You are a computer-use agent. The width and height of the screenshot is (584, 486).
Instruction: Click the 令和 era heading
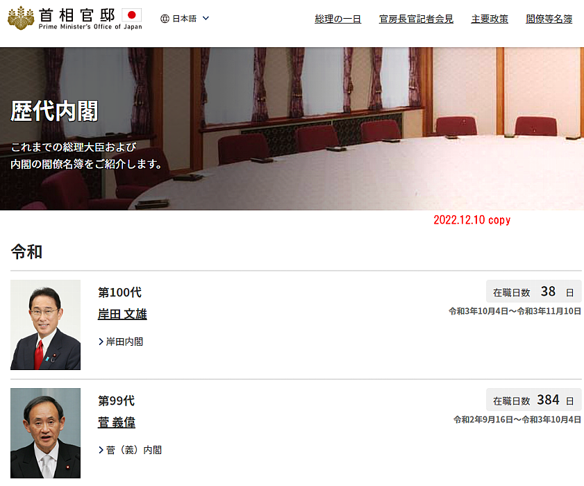[26, 252]
